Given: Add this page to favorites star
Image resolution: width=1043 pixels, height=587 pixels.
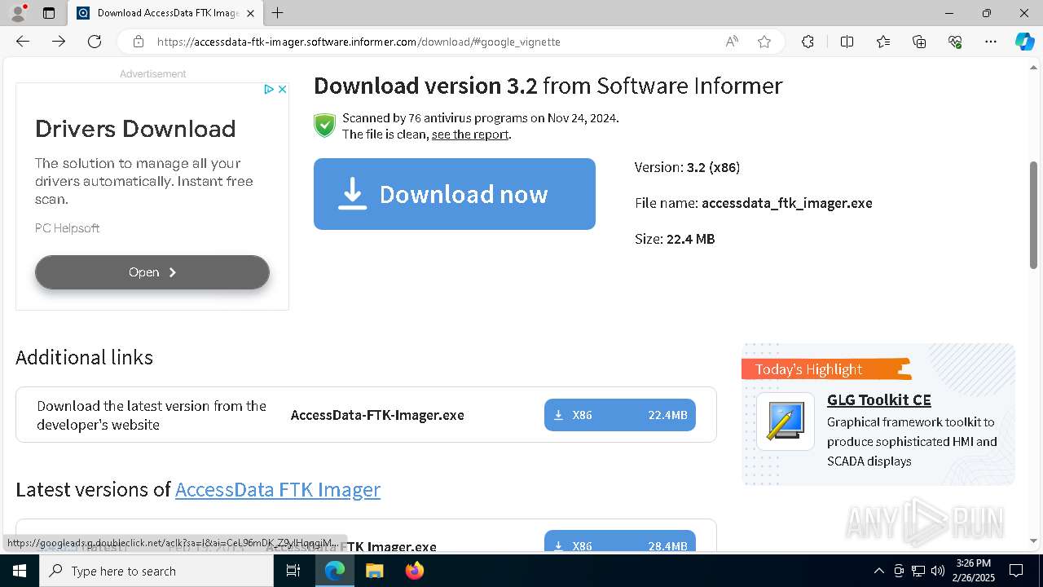Looking at the screenshot, I should 764,42.
